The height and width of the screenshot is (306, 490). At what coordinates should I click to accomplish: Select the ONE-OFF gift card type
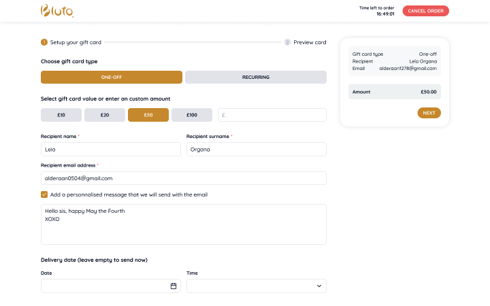tap(112, 77)
